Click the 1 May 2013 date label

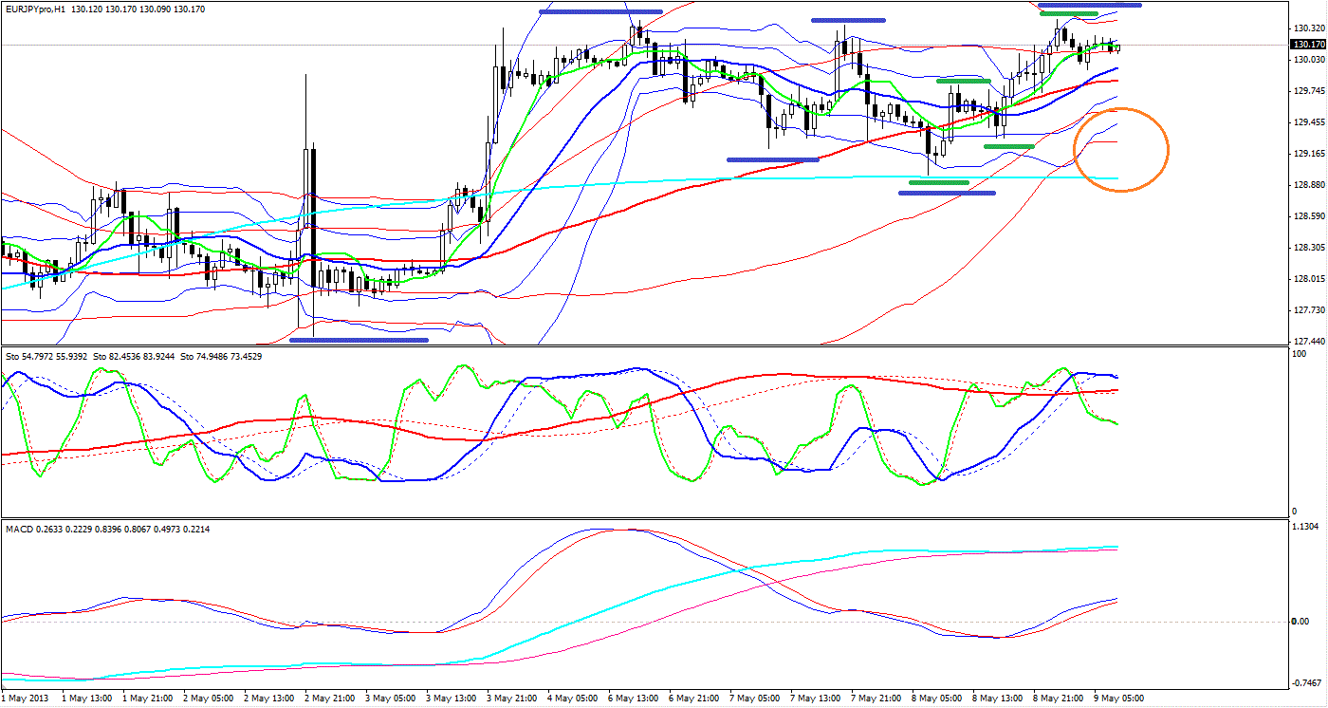click(25, 699)
